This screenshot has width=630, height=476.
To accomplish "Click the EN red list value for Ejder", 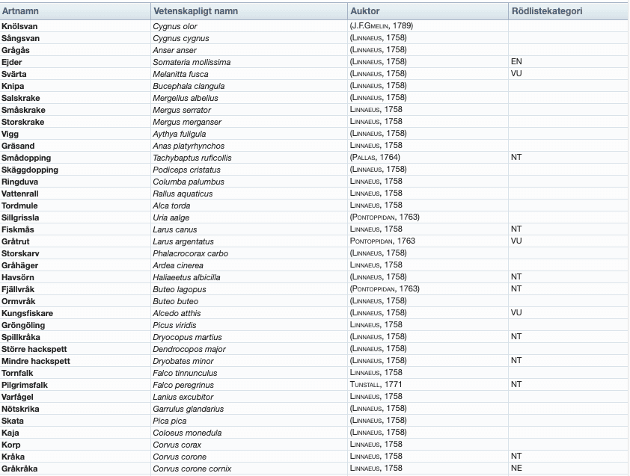I will point(516,62).
